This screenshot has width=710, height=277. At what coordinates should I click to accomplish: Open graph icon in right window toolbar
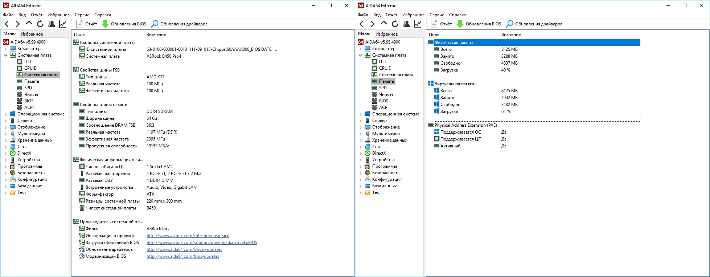(418, 24)
